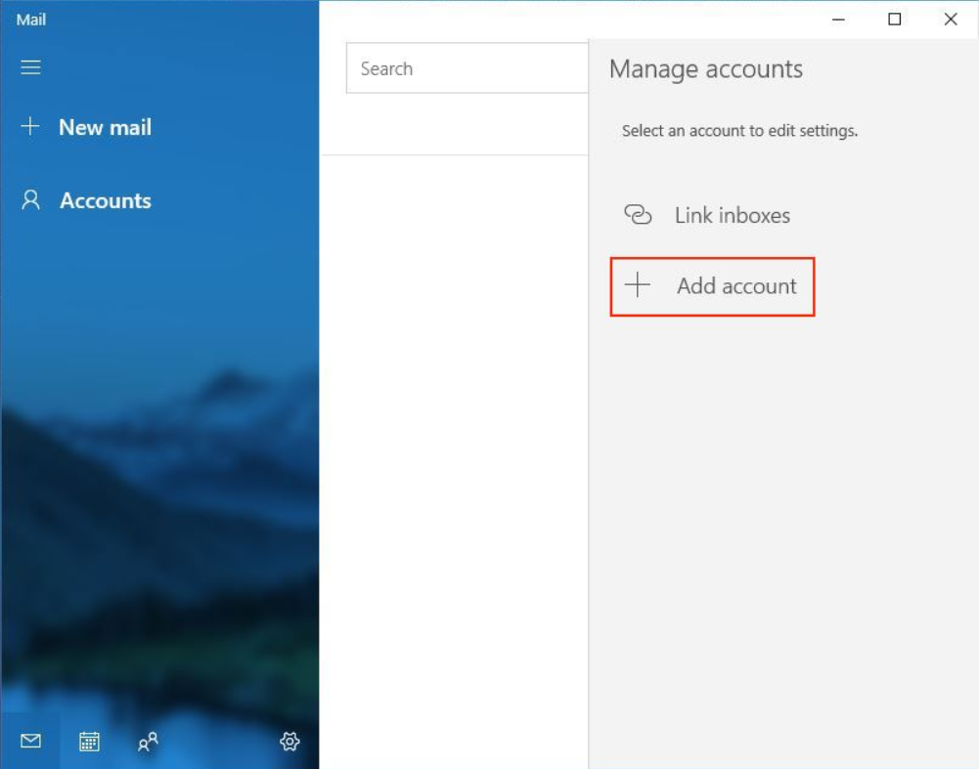Focus the Search field
The width and height of the screenshot is (979, 769).
(x=467, y=68)
